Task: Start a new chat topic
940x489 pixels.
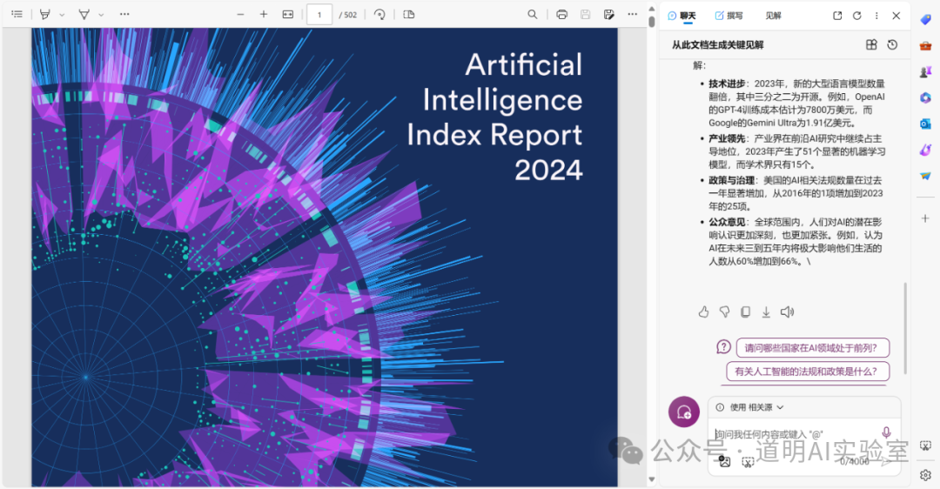Action: point(684,412)
